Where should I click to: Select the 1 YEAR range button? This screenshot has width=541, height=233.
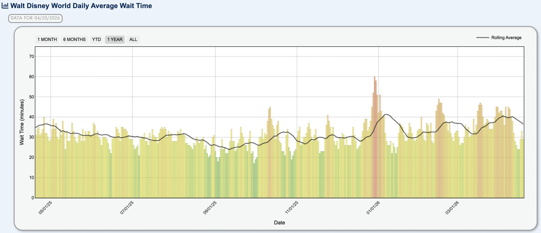[115, 40]
